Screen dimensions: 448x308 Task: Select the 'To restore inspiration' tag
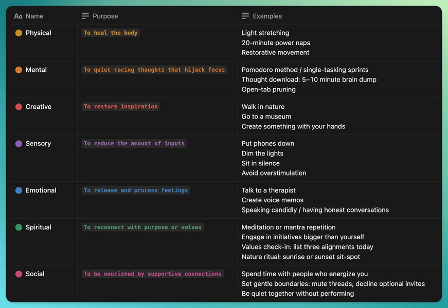tap(120, 107)
